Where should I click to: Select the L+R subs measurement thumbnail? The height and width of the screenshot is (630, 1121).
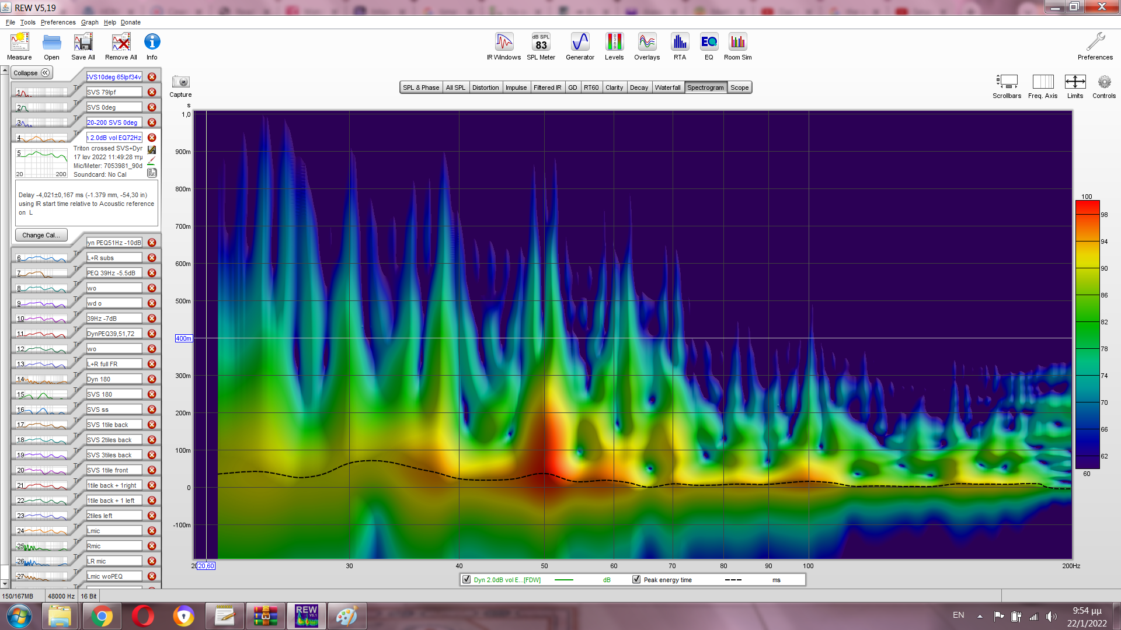(42, 258)
